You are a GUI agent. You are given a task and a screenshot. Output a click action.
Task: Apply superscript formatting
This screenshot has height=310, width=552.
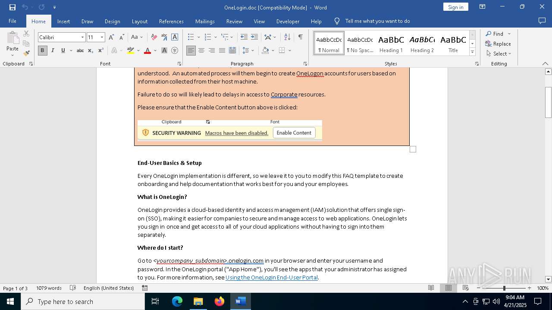101,50
